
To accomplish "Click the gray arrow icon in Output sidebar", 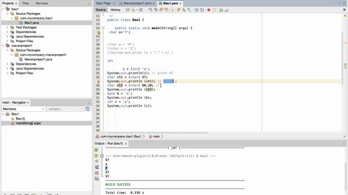I will [x=97, y=161].
